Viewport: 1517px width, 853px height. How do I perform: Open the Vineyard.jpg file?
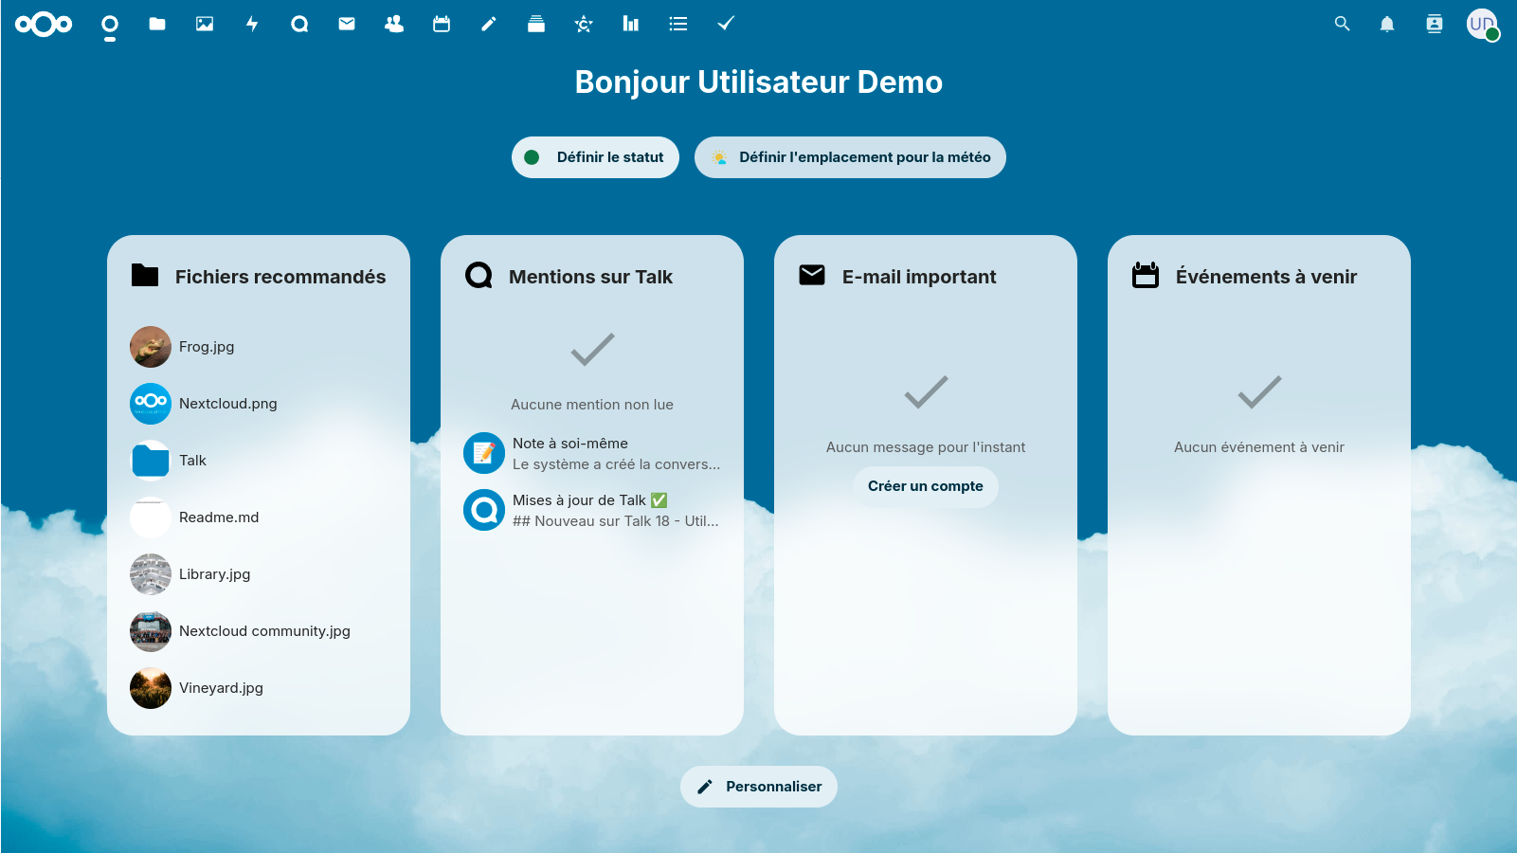point(259,688)
